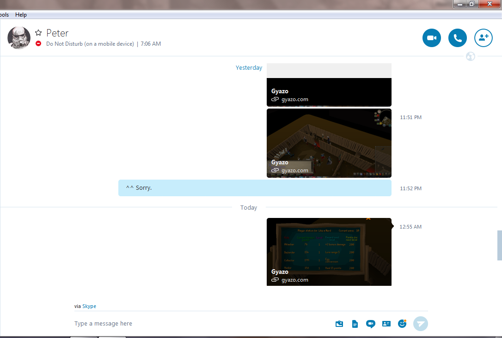Open Peter's stormtrooper profile picture

coord(19,38)
